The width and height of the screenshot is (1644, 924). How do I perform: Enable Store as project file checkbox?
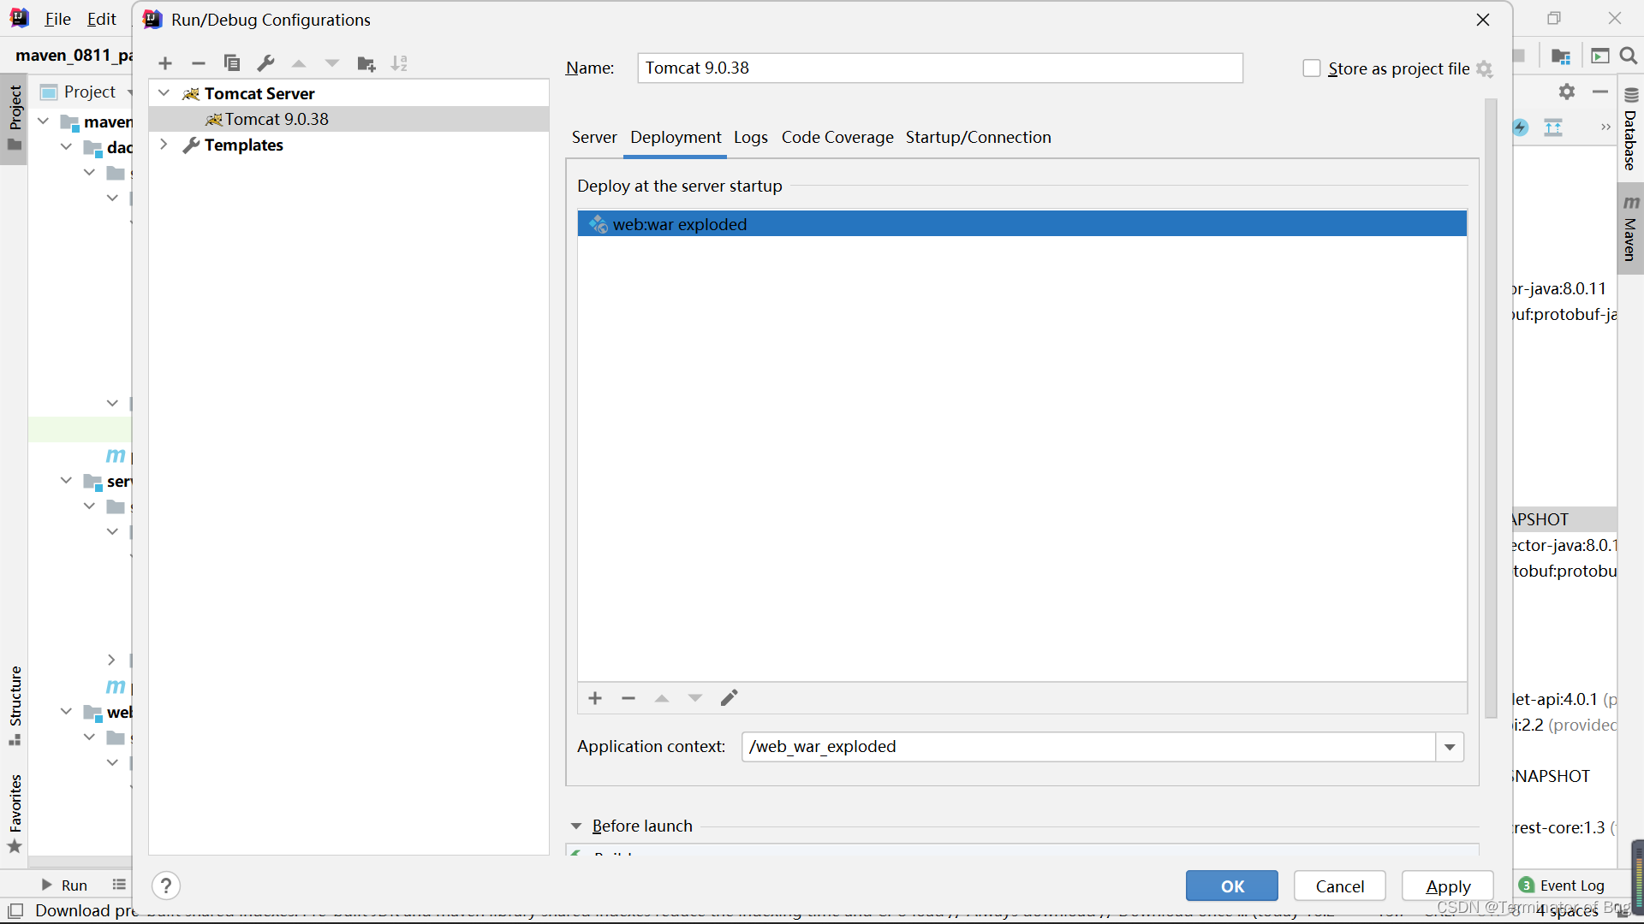coord(1312,68)
